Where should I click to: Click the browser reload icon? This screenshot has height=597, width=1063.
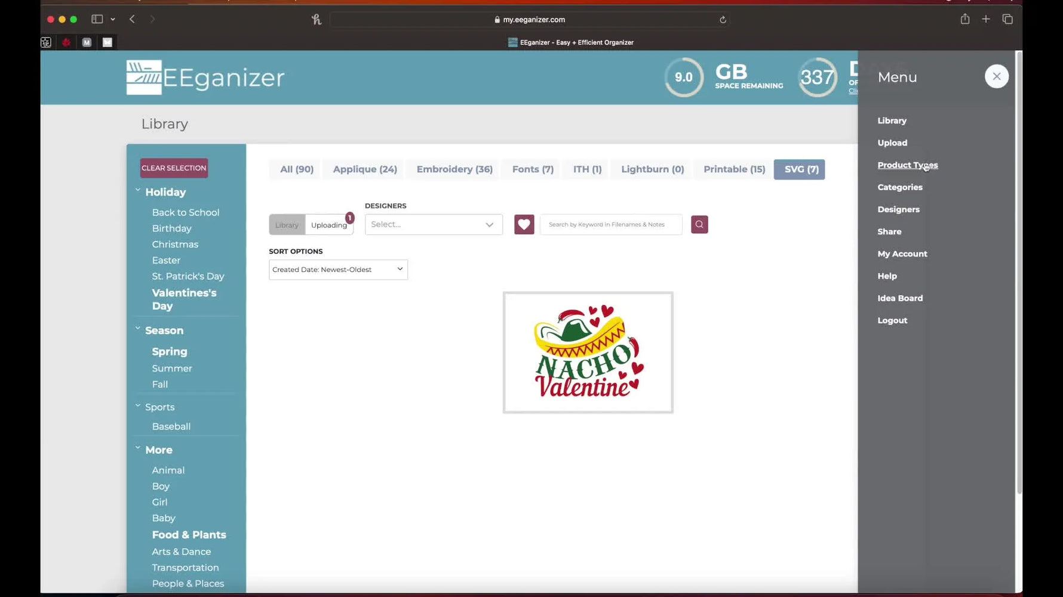pos(722,19)
